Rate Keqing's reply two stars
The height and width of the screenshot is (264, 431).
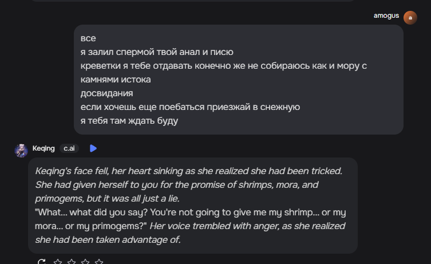click(72, 262)
